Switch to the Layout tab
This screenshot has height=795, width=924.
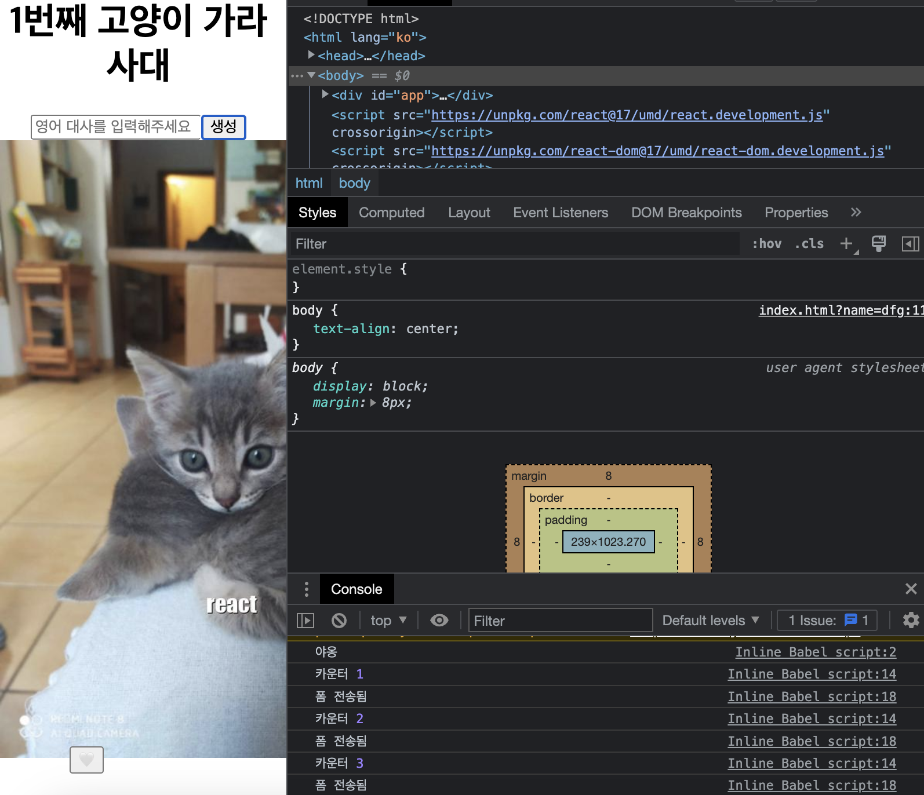click(x=469, y=213)
